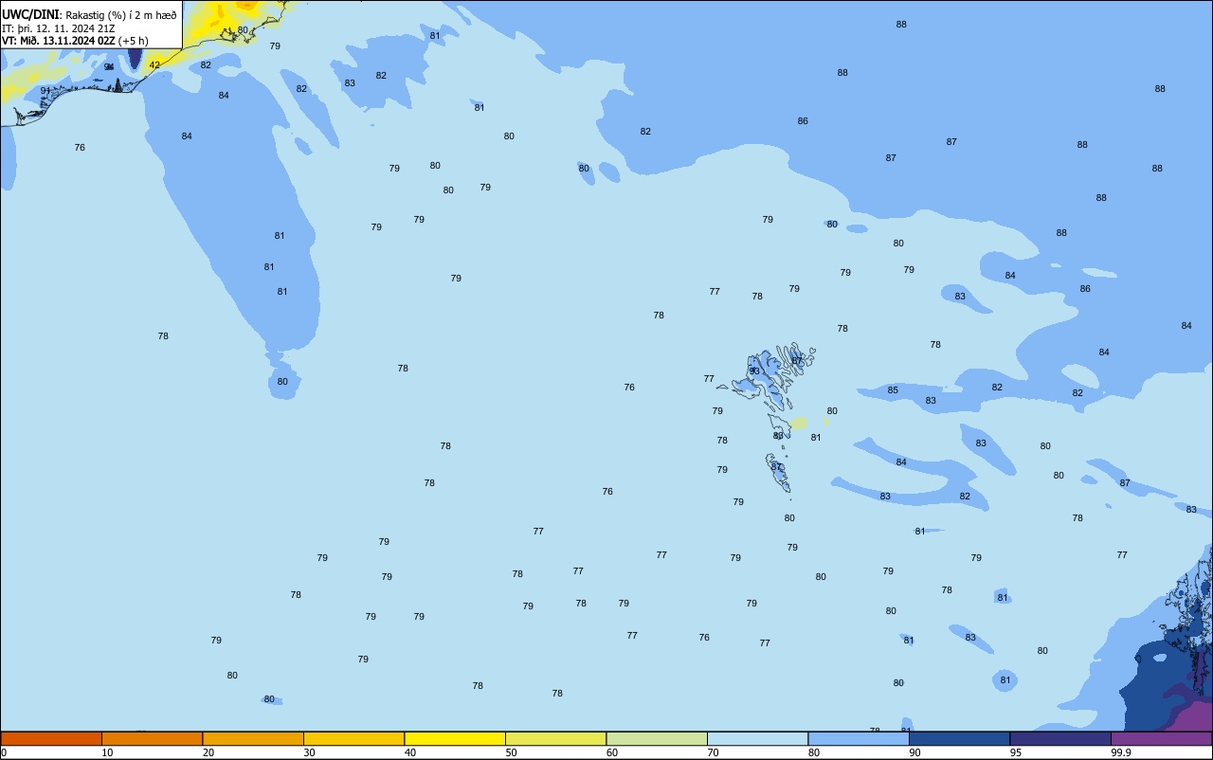Click the legend tick label '95'

click(1016, 752)
